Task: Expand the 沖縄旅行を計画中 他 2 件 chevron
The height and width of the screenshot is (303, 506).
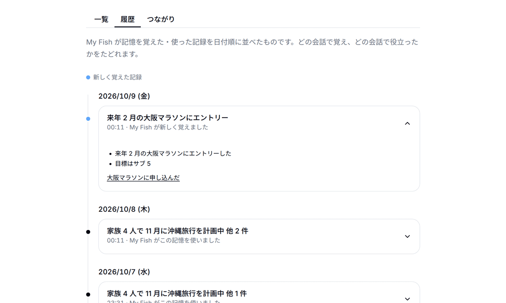Action: click(x=407, y=236)
